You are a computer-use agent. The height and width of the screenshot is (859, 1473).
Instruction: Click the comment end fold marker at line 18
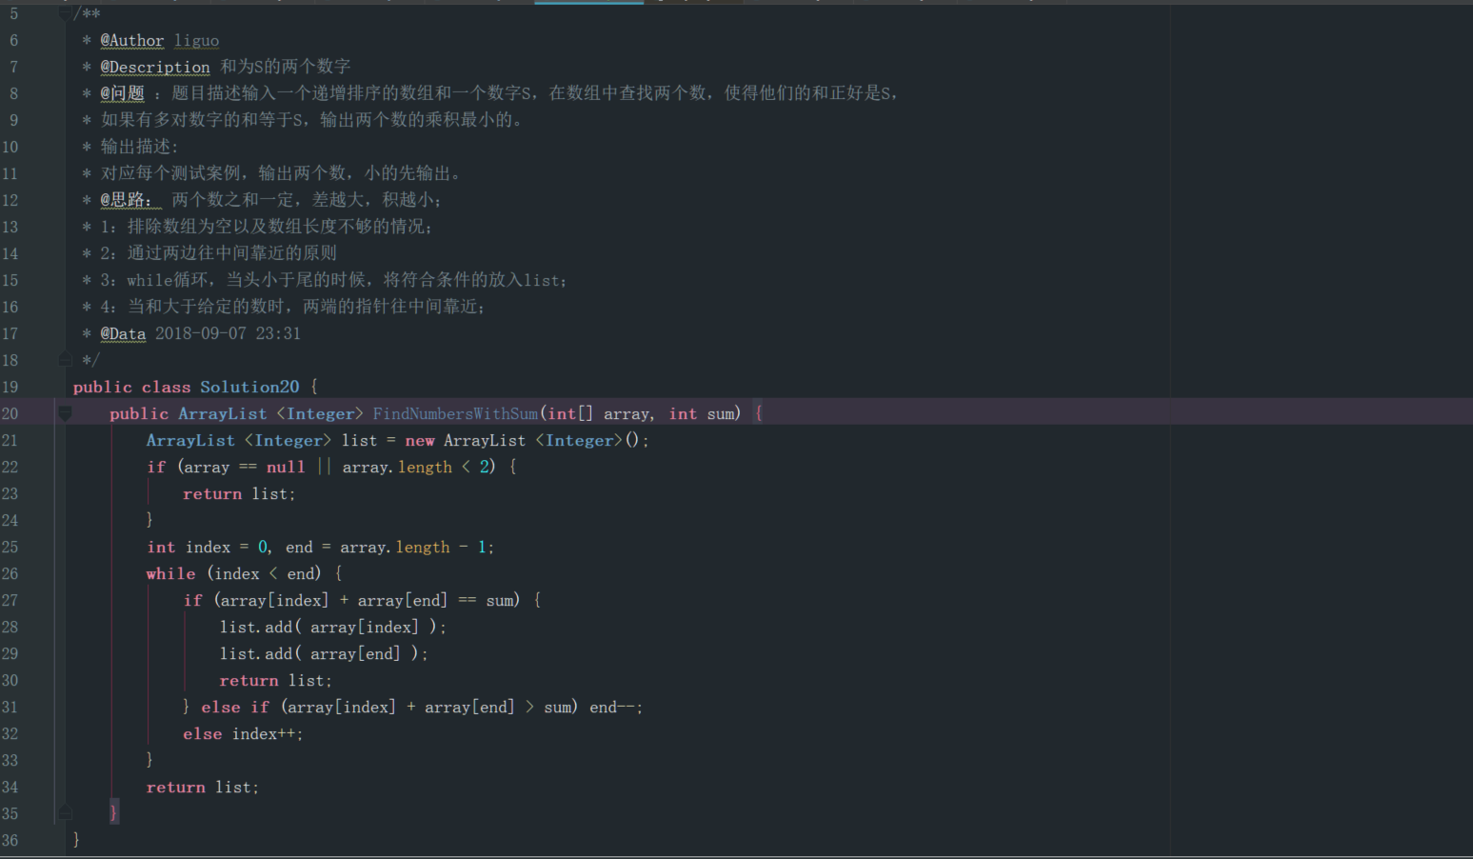coord(65,360)
